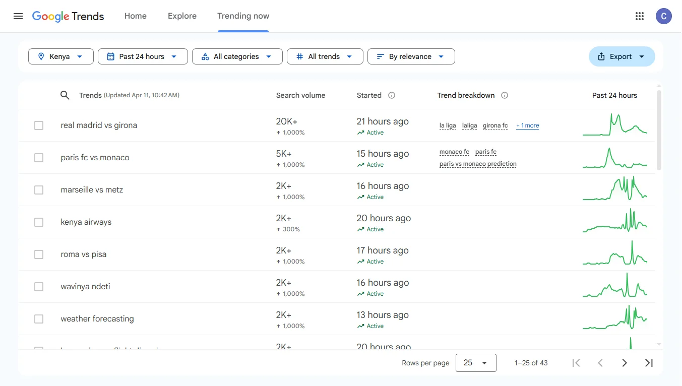682x386 pixels.
Task: Open the Google apps grid
Action: [x=640, y=16]
